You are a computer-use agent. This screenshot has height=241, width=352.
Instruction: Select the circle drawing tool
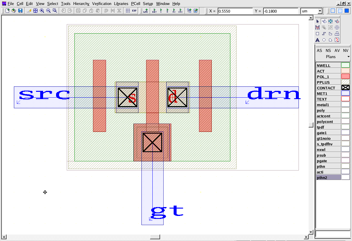tap(324, 40)
